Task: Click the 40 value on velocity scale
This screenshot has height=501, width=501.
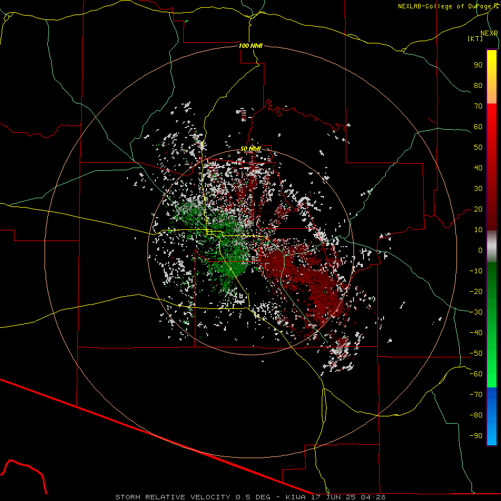Action: (478, 168)
